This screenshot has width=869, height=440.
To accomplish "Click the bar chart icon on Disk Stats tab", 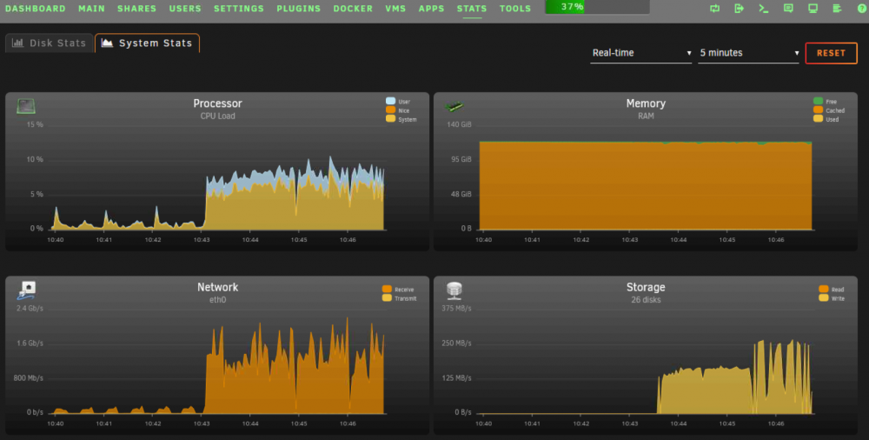I will pos(17,43).
